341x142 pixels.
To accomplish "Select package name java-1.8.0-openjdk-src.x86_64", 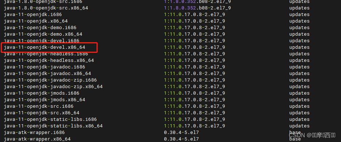I will (46, 8).
